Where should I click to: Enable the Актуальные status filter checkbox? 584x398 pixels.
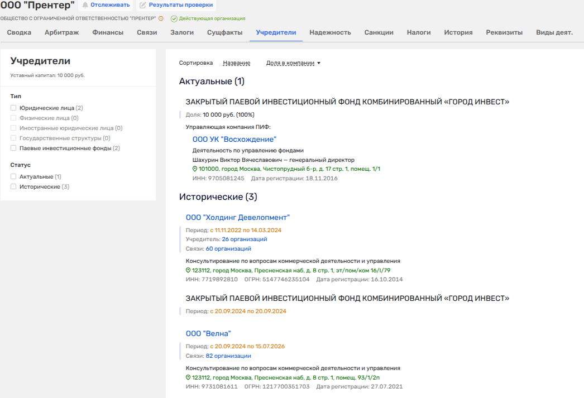(x=13, y=176)
